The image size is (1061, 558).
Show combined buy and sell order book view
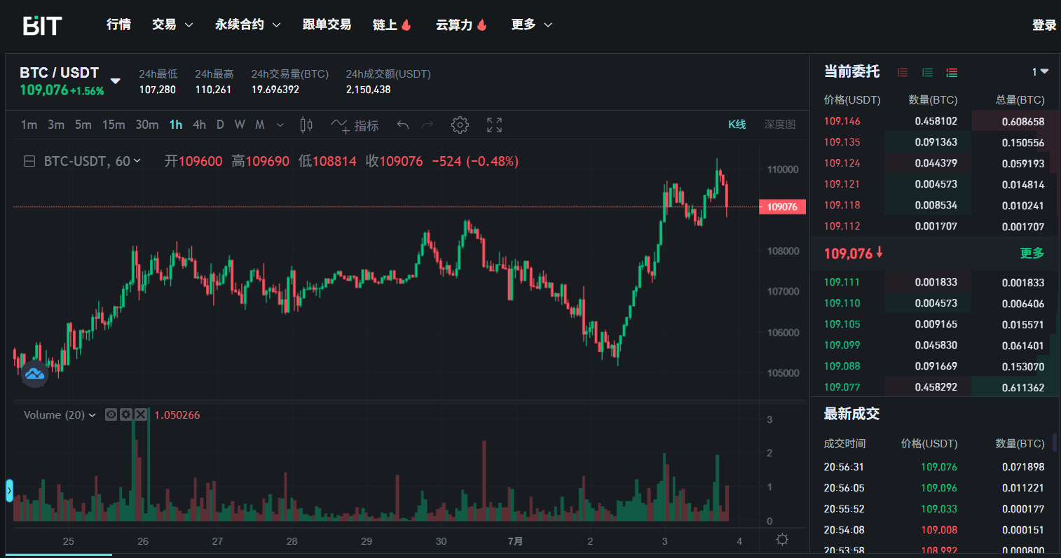tap(952, 72)
